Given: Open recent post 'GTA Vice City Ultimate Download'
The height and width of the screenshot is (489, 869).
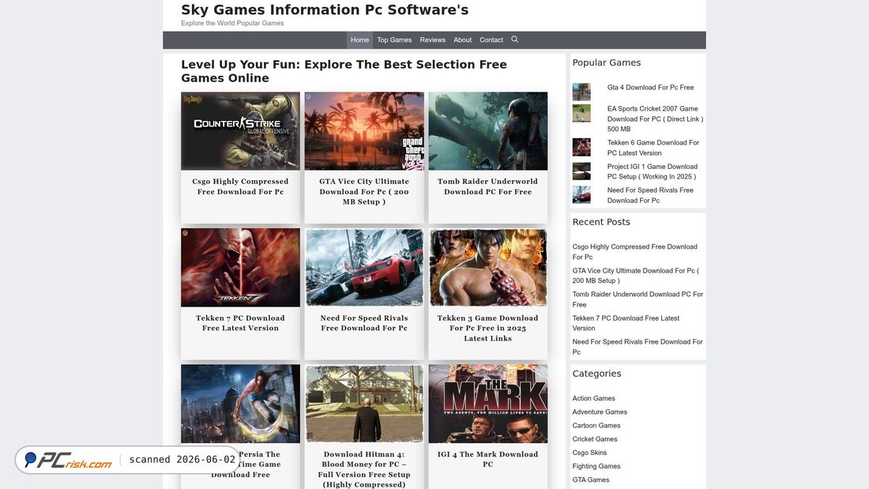Looking at the screenshot, I should click(636, 276).
